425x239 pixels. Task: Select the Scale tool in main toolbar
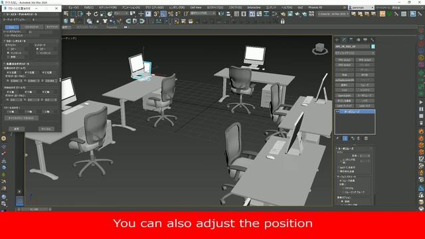pos(103,14)
